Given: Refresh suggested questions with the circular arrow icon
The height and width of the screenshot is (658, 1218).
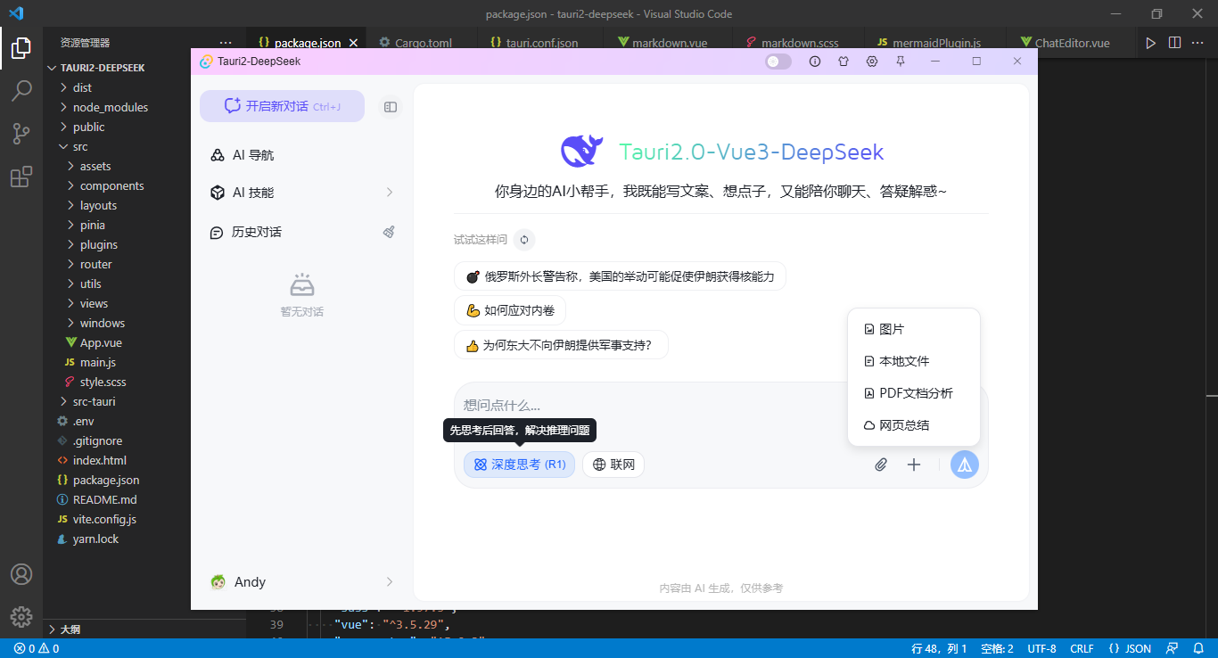Looking at the screenshot, I should pos(523,239).
